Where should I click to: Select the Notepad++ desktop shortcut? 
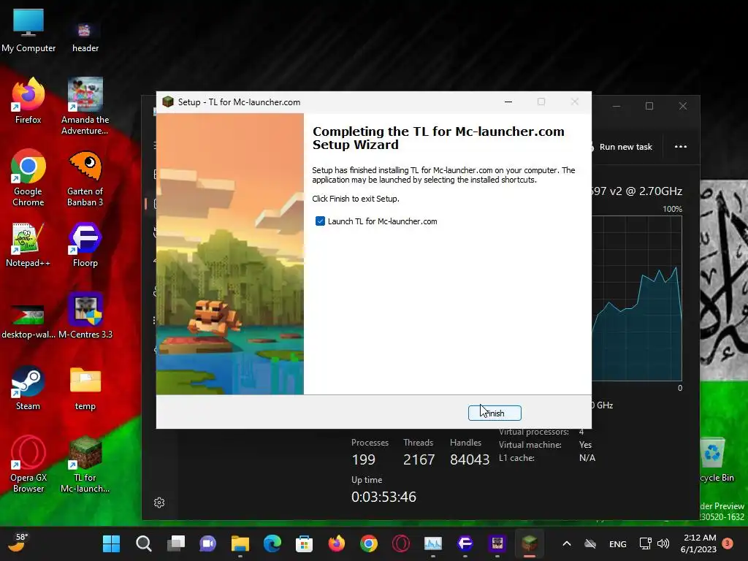tap(28, 245)
